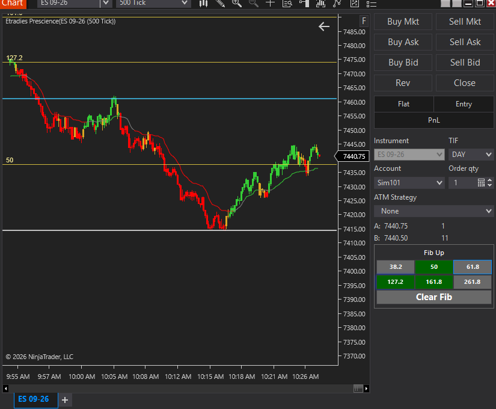This screenshot has height=409, width=496.
Task: Click the Clear Fib button
Action: (x=433, y=297)
